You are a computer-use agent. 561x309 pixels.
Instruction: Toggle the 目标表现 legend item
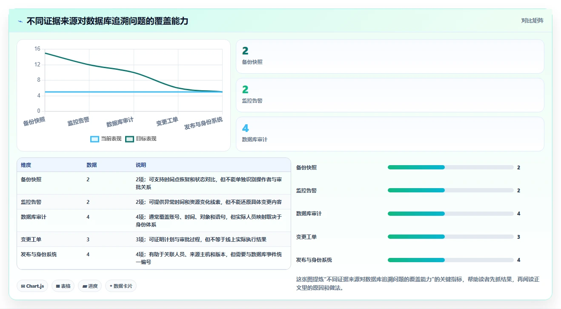(x=141, y=139)
